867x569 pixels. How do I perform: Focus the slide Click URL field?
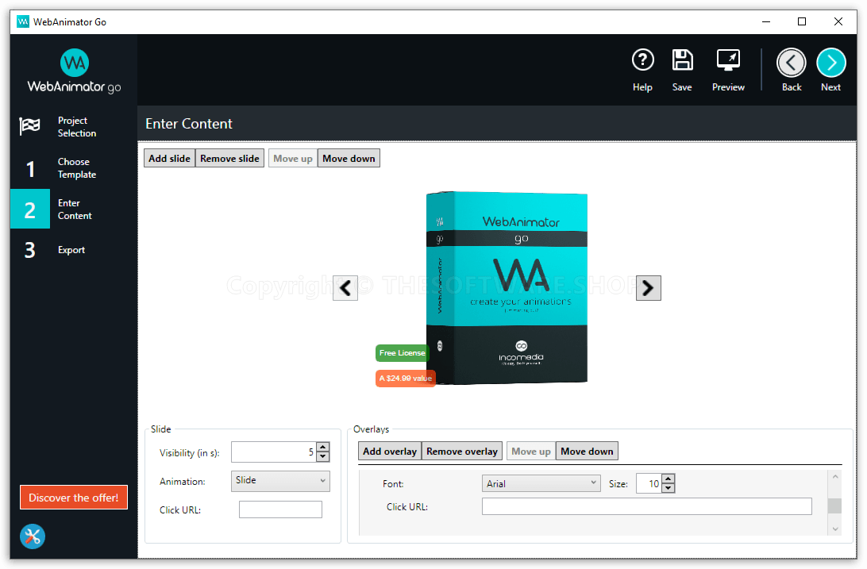coord(280,510)
